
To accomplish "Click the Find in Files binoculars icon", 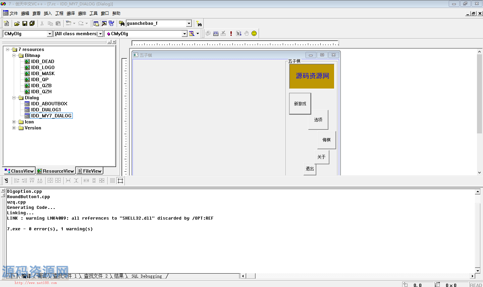I will (122, 23).
